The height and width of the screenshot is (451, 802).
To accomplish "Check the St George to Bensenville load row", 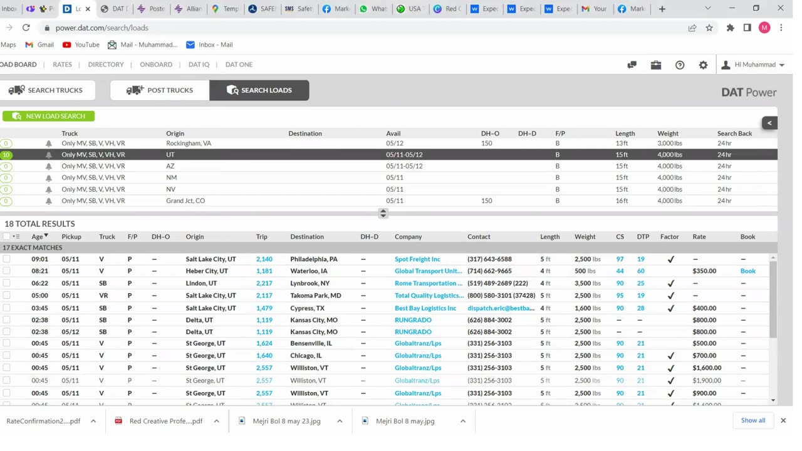I will pos(6,343).
